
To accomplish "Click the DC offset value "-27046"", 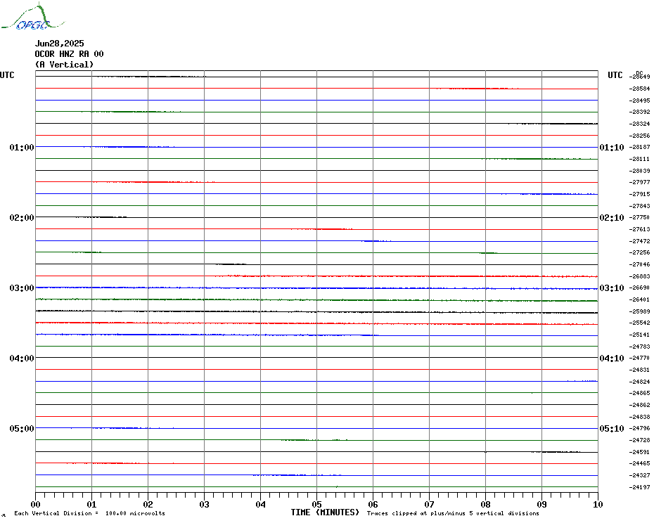I will (640, 264).
